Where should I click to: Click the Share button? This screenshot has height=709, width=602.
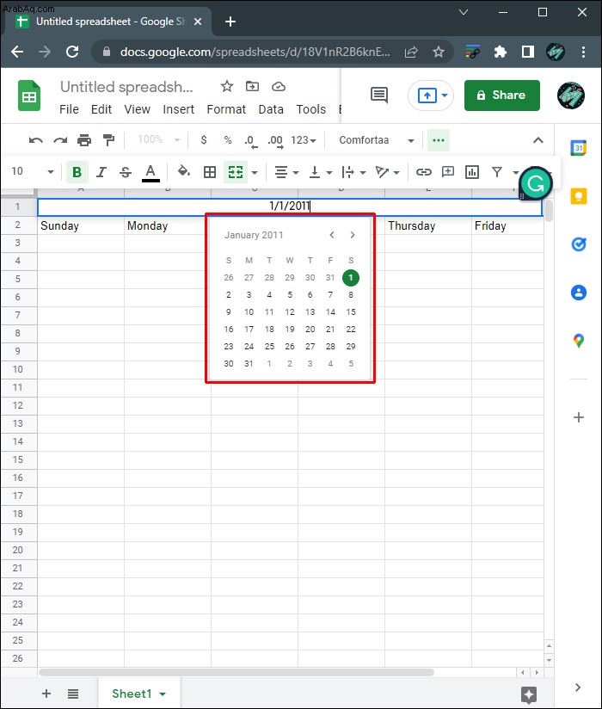coord(502,96)
